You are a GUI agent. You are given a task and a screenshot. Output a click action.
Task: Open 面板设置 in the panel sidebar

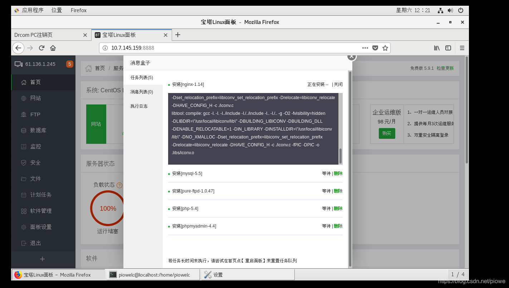43,227
